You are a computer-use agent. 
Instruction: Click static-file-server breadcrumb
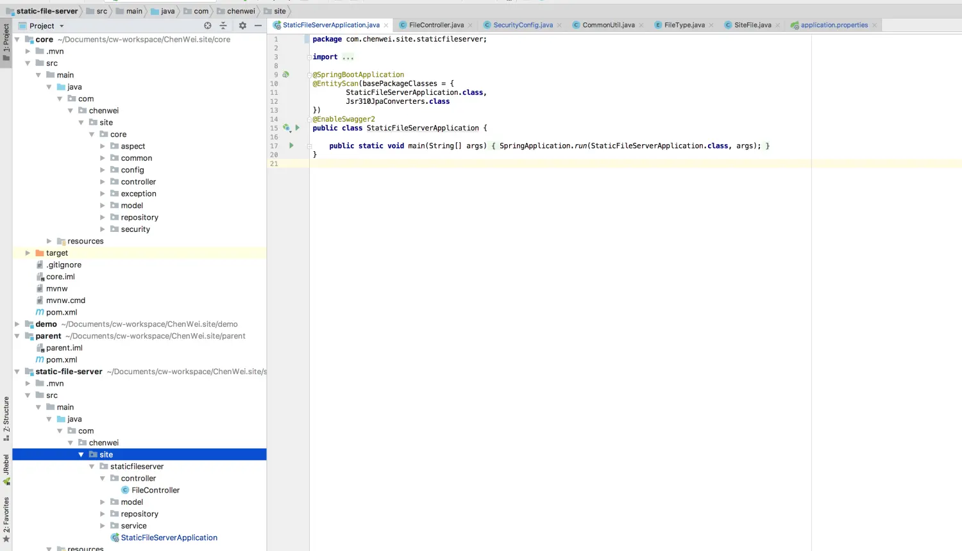pyautogui.click(x=42, y=11)
